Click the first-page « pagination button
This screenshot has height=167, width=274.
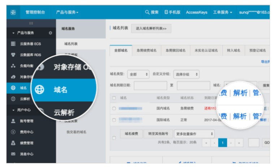pos(206,143)
